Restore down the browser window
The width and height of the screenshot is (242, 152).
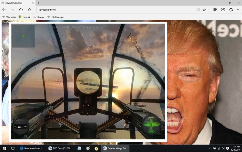coord(230,3)
